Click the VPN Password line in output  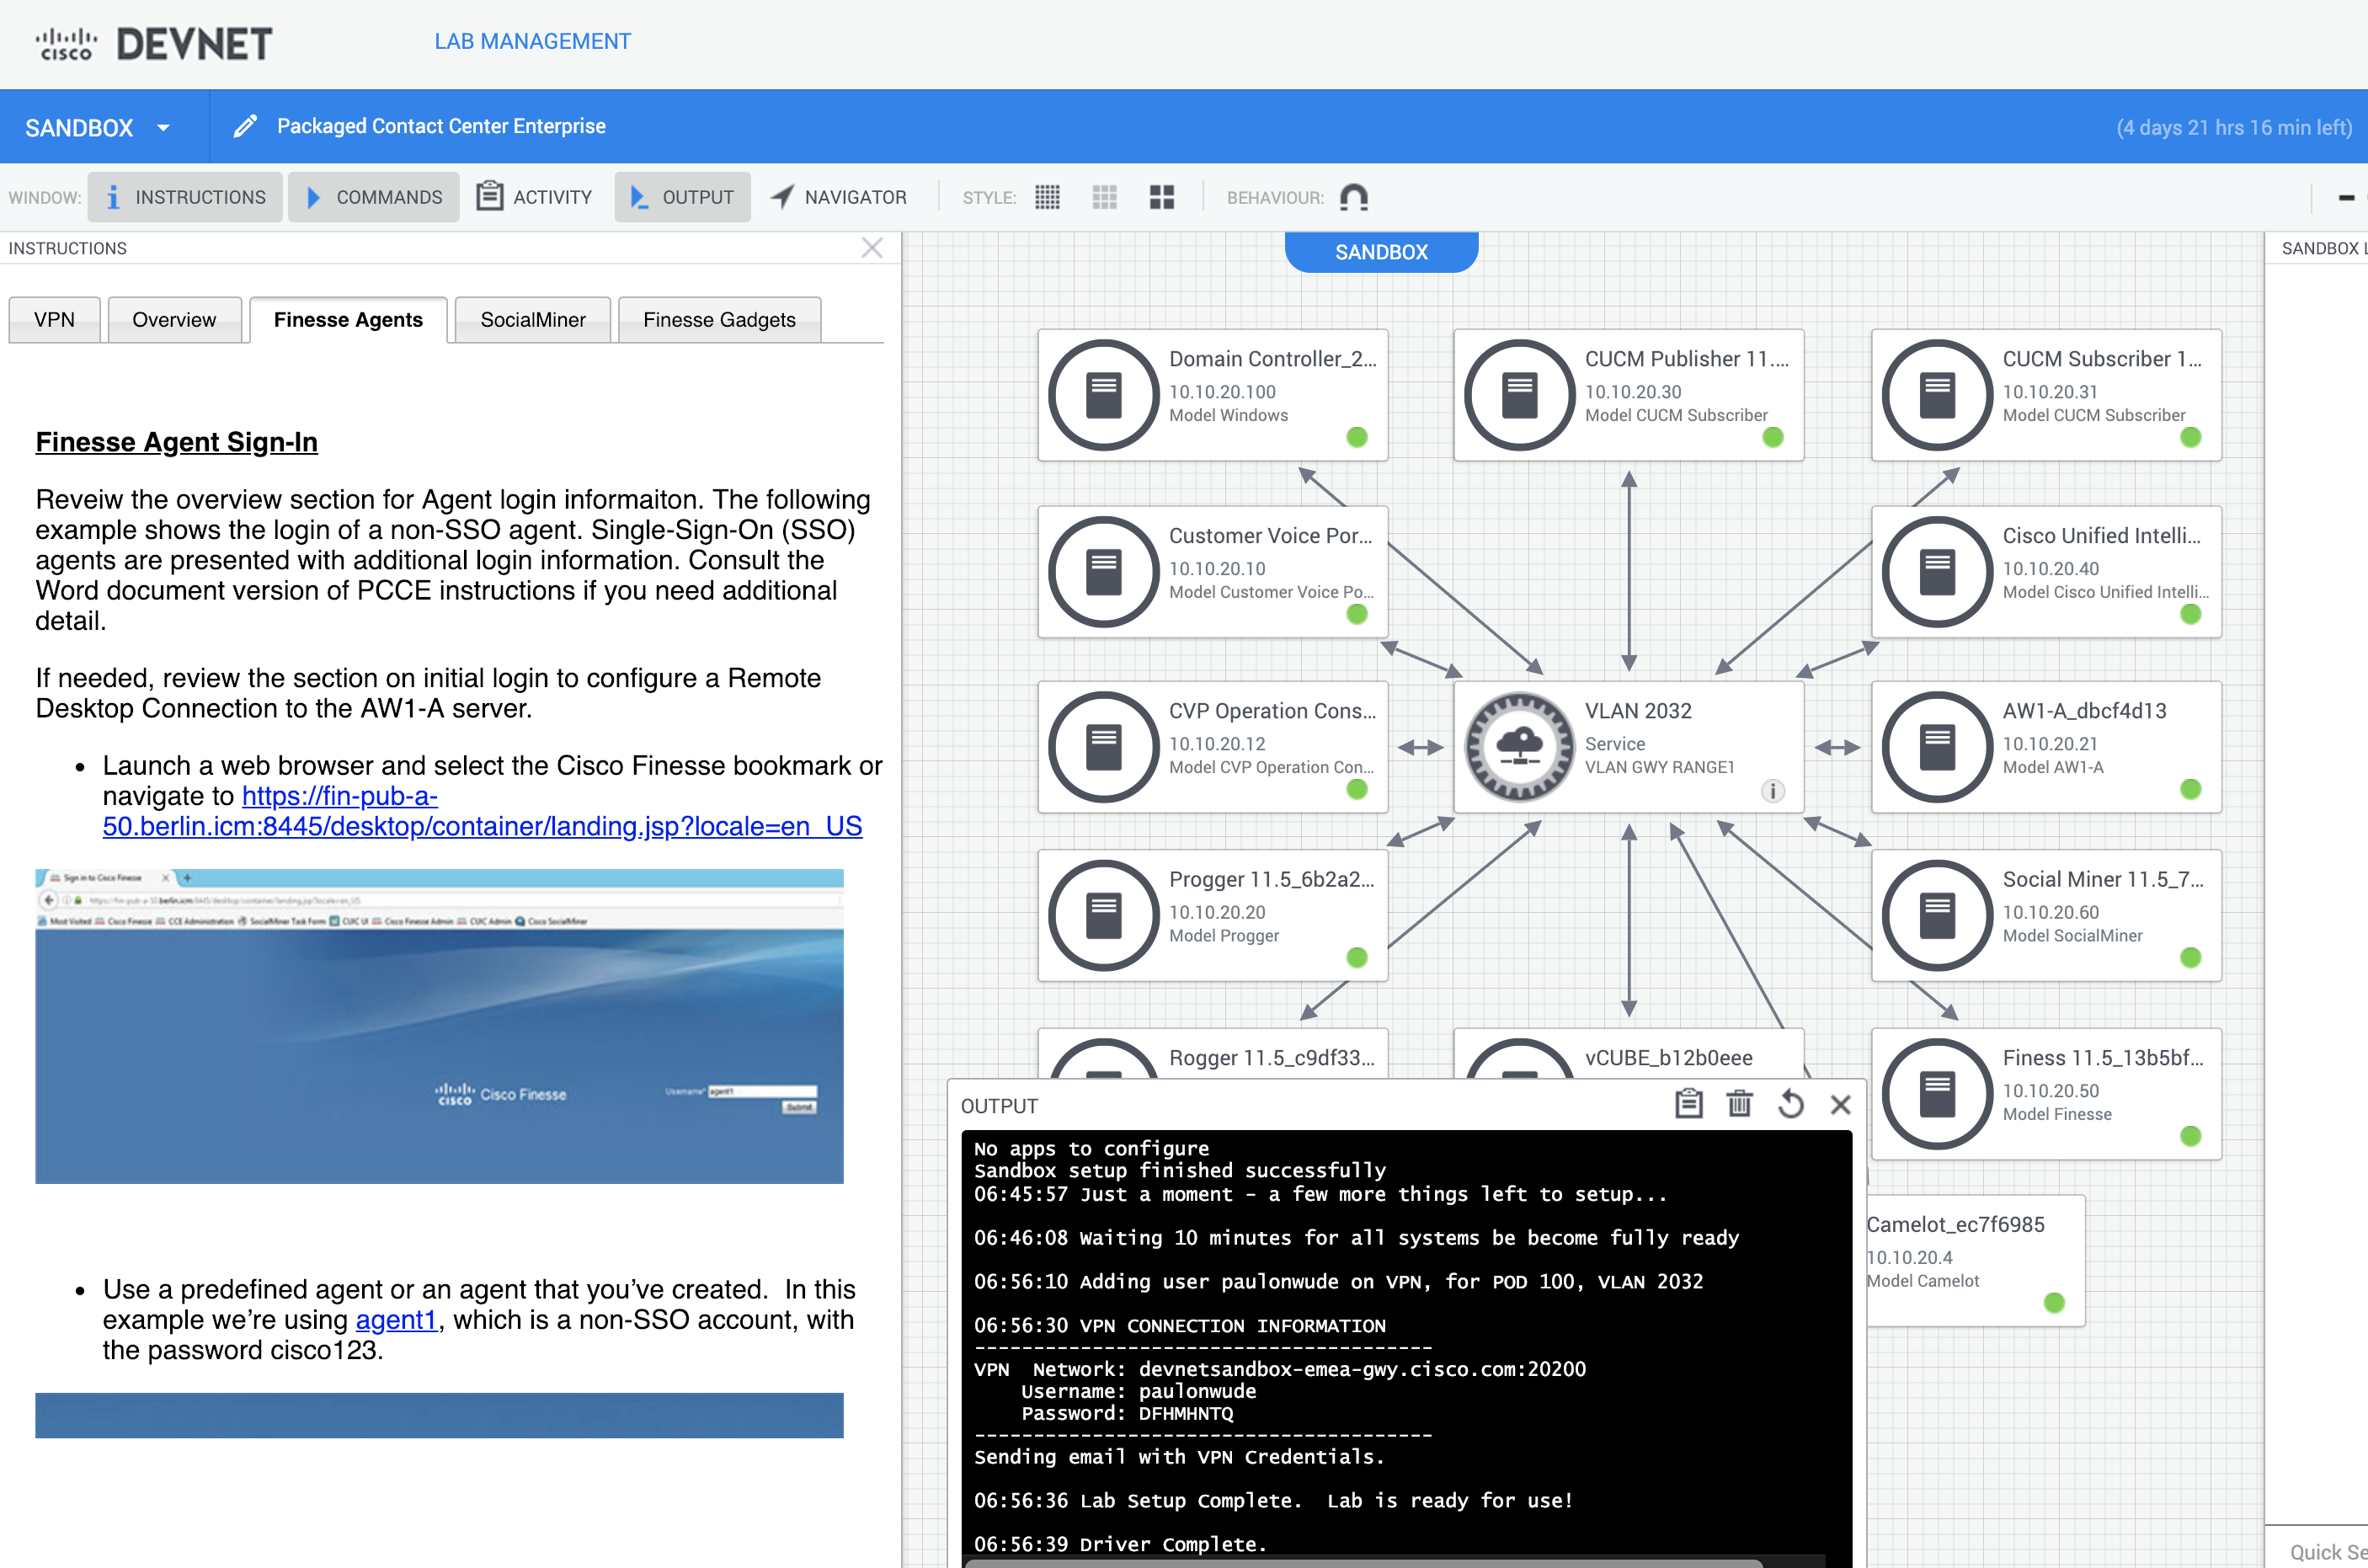tap(1127, 1413)
